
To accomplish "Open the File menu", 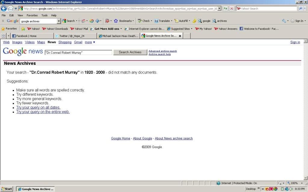I will point(4,15).
